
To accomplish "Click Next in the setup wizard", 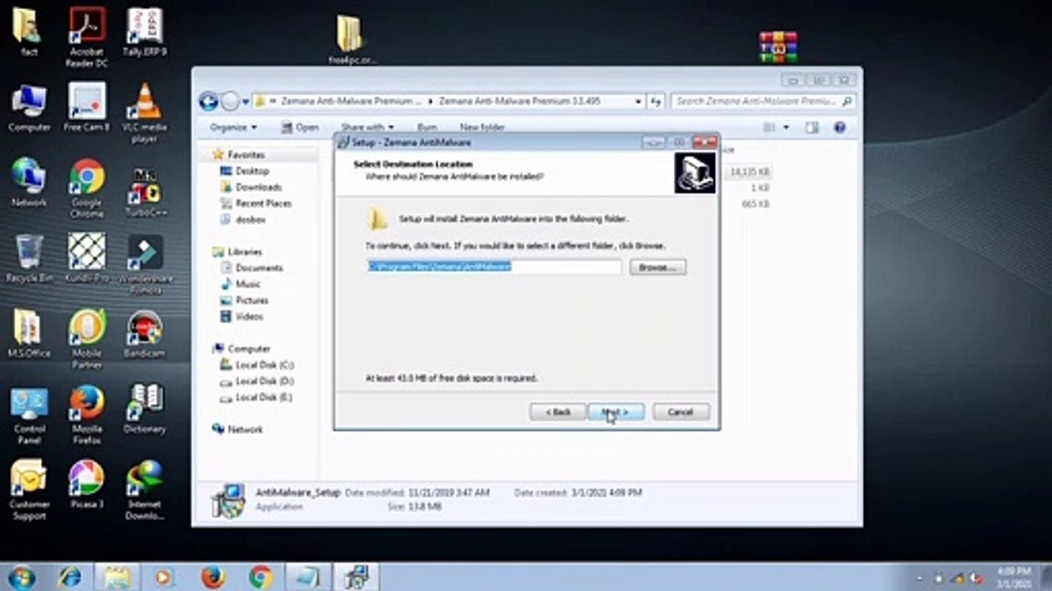I will click(x=616, y=411).
